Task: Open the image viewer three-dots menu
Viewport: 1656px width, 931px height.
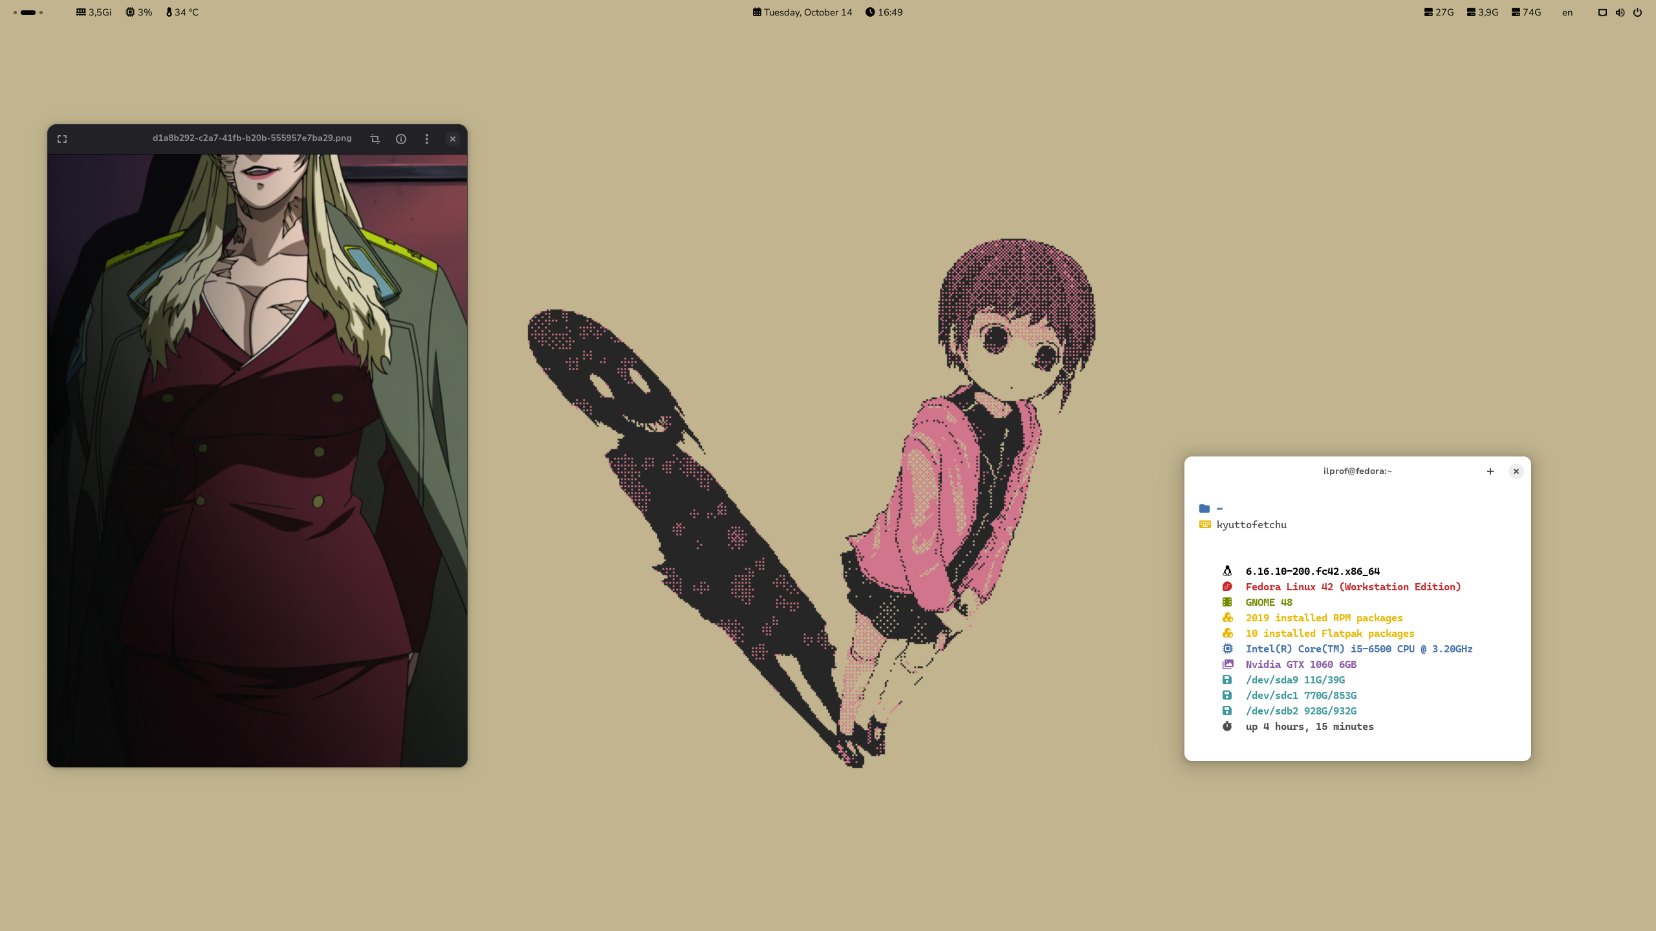Action: 427,139
